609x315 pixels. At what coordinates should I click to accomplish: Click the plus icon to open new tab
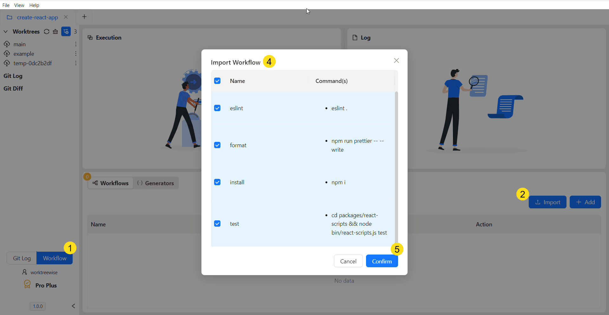[84, 17]
